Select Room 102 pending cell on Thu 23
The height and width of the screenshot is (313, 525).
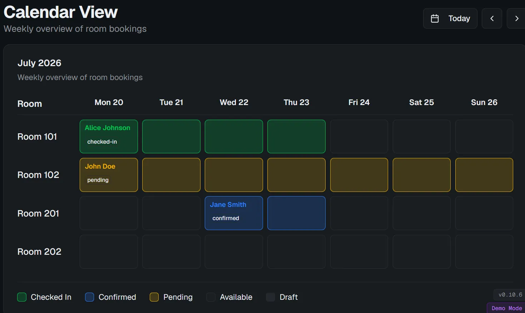(x=296, y=175)
